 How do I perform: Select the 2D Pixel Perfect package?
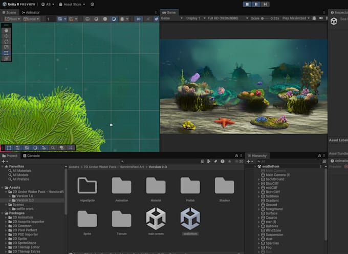pos(25,230)
